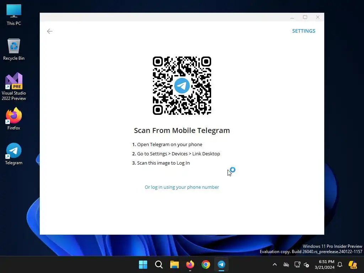
Task: Open the Copilot preview taskbar icon
Action: (x=353, y=264)
